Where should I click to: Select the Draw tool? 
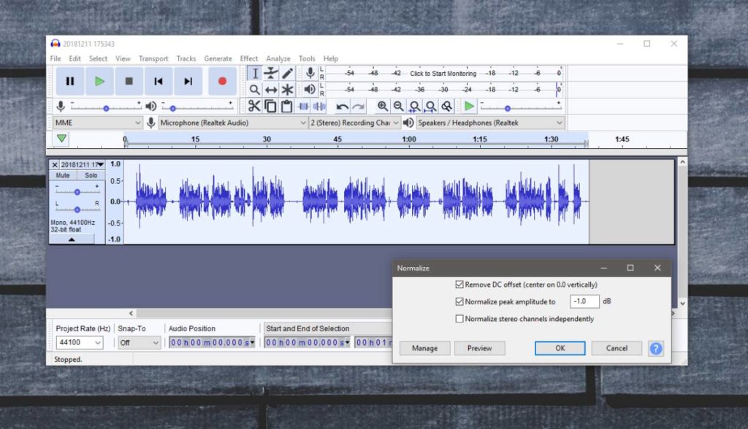coord(287,73)
